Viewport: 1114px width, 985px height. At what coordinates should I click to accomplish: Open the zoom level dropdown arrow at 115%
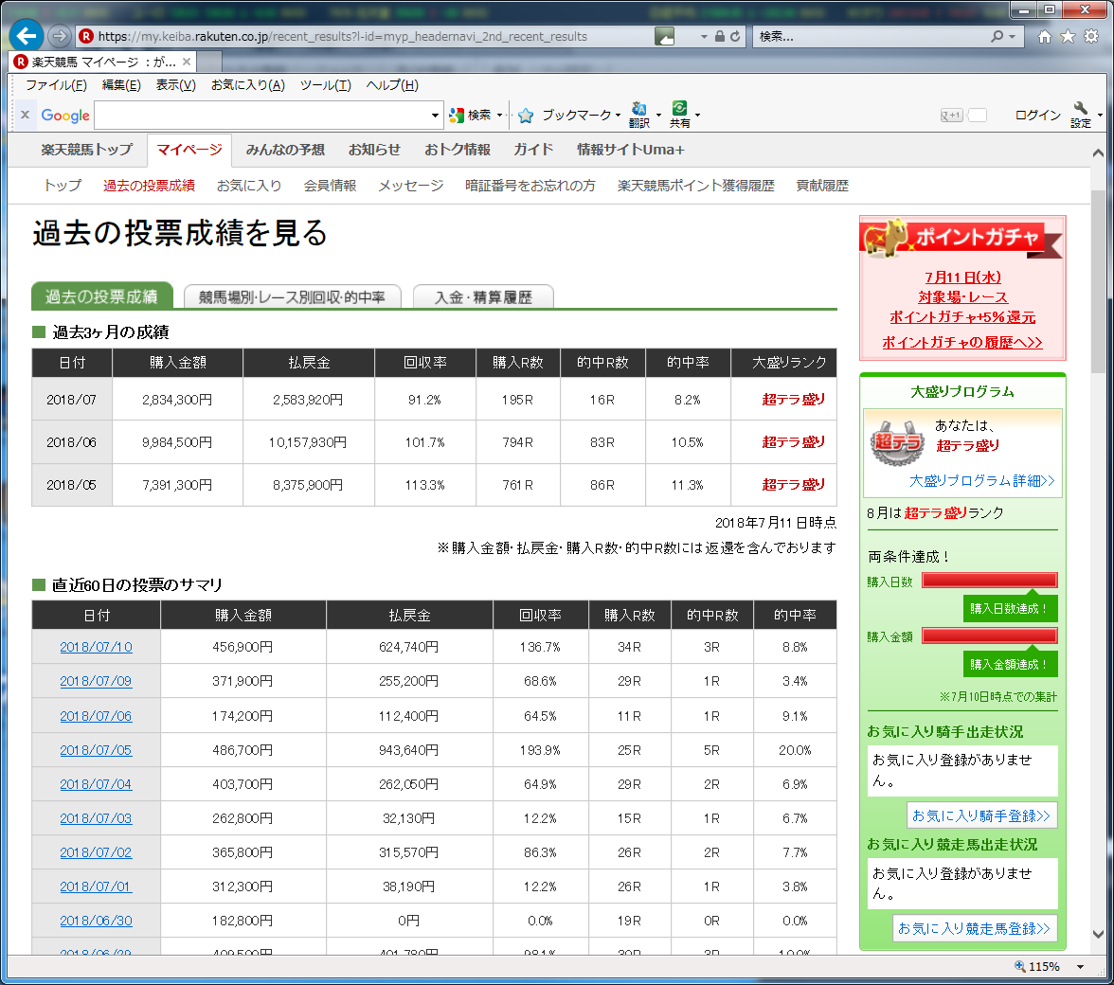pyautogui.click(x=1080, y=967)
